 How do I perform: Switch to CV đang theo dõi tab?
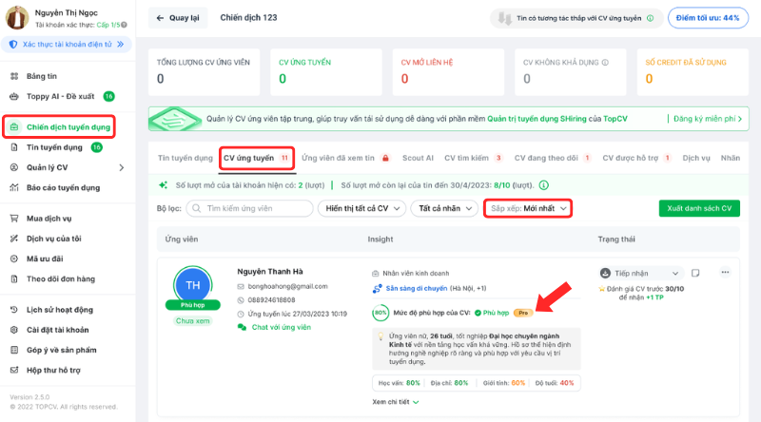pos(553,158)
